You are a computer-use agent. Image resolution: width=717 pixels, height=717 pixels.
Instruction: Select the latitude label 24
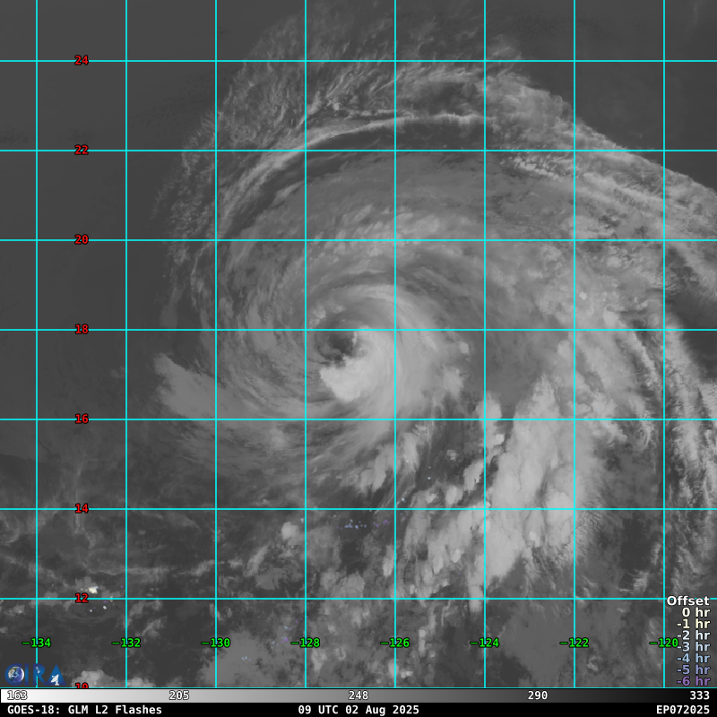[82, 60]
